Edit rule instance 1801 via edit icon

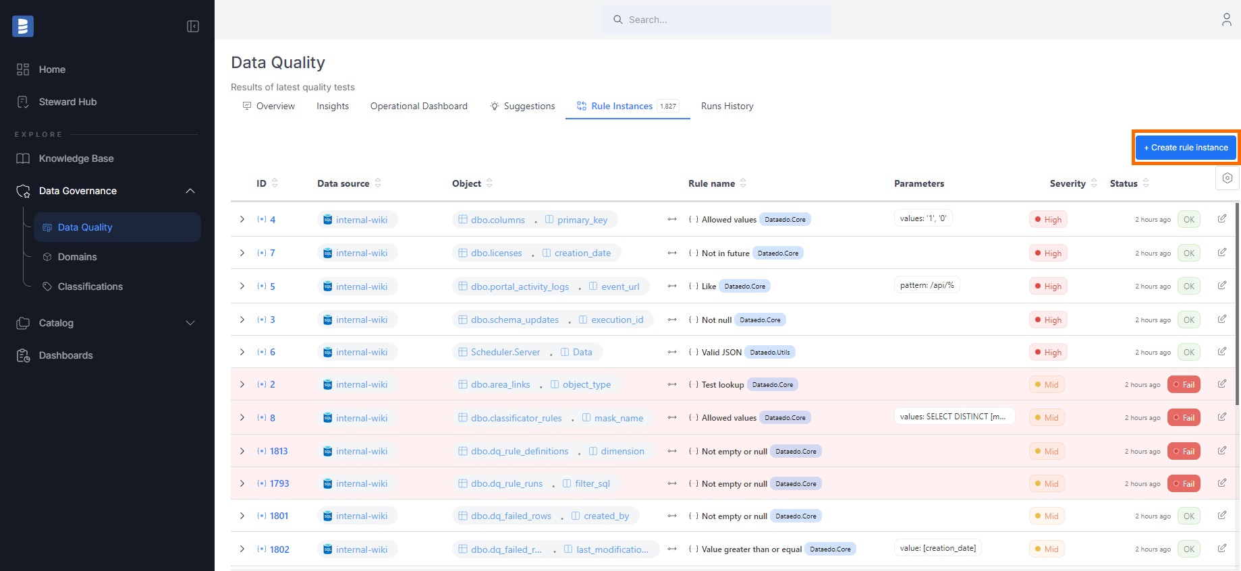(1222, 515)
